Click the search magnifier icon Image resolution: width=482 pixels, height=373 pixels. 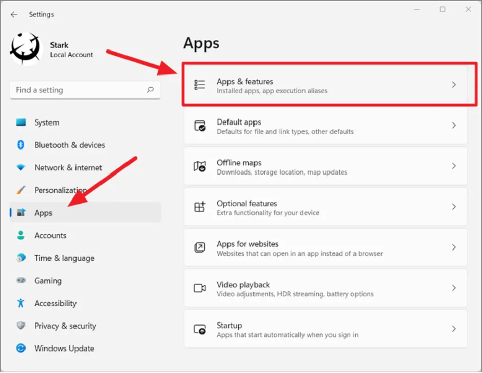pos(150,90)
